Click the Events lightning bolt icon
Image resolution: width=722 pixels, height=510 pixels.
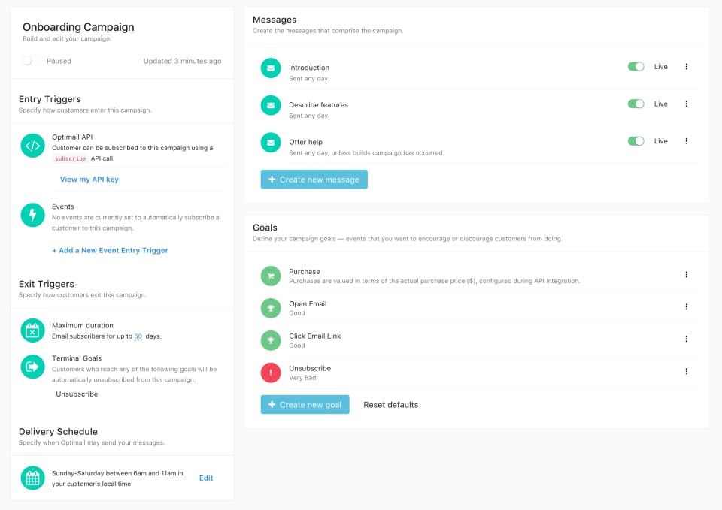tap(32, 215)
